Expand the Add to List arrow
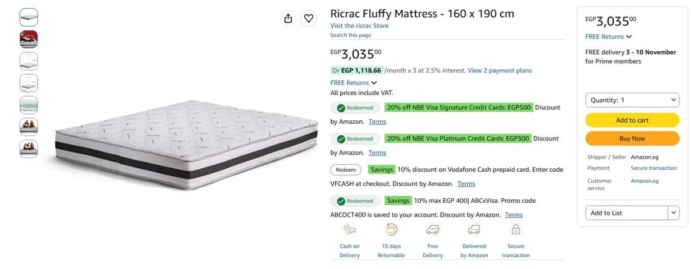 click(x=674, y=213)
